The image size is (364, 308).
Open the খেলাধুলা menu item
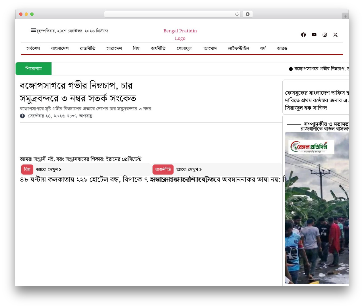coord(185,48)
